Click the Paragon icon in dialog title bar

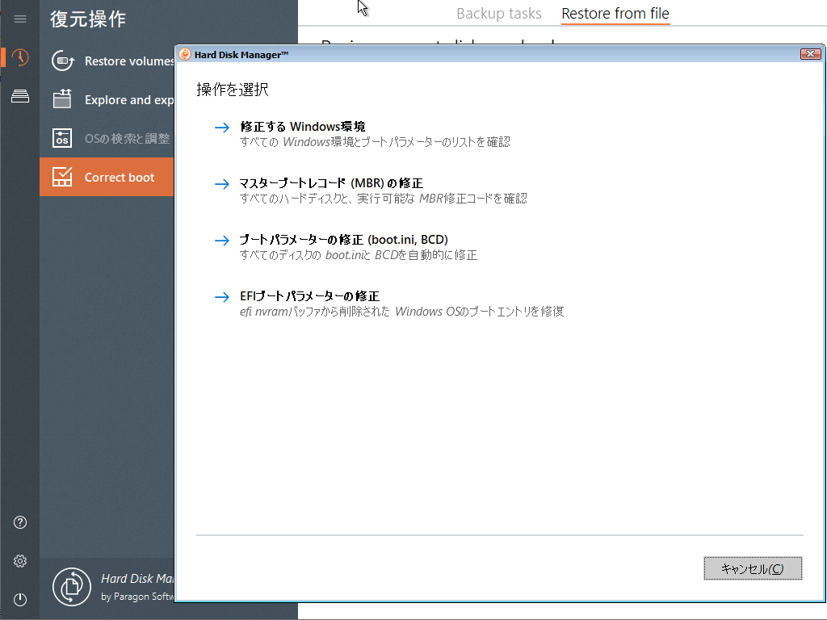tap(186, 53)
